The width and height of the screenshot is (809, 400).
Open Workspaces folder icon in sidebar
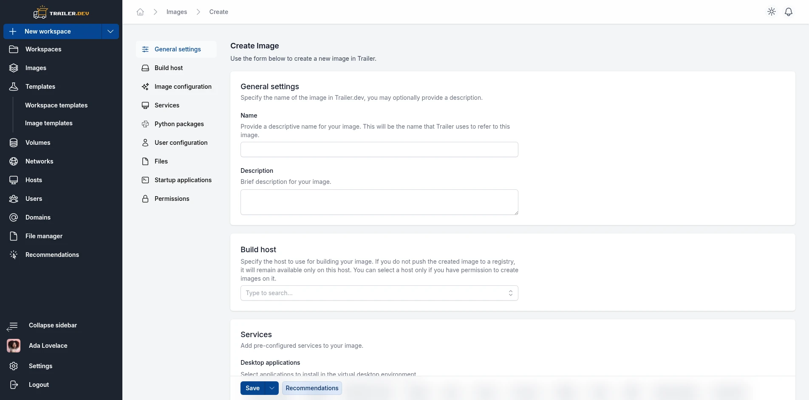[x=14, y=49]
